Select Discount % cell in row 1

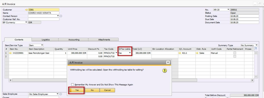(x=95, y=53)
